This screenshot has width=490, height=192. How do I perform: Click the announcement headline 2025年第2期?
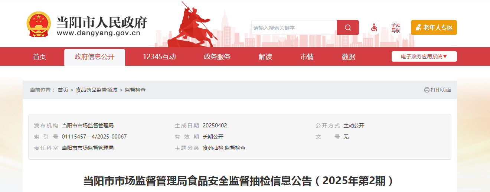click(238, 181)
